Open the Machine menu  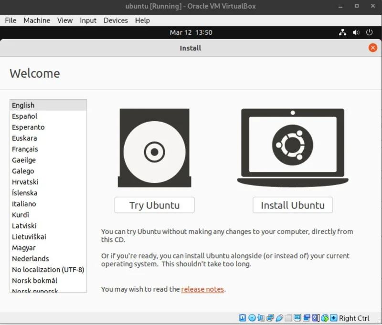coord(37,21)
